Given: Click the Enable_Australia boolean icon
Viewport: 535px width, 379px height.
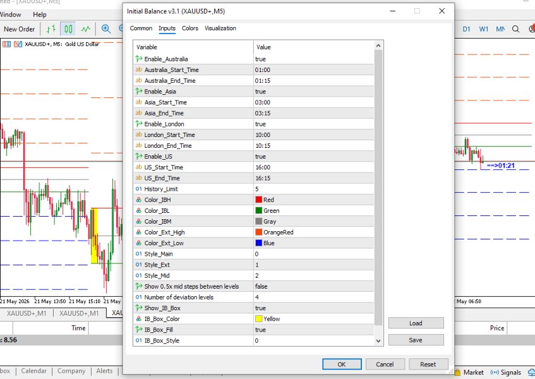Looking at the screenshot, I should [139, 59].
